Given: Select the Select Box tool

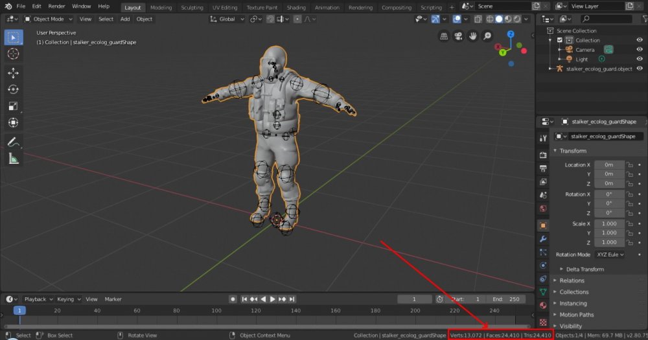Looking at the screenshot, I should click(x=13, y=37).
